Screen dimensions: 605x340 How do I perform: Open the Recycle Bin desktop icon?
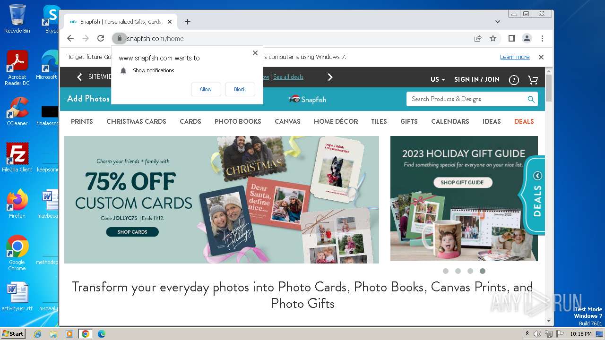(x=17, y=19)
